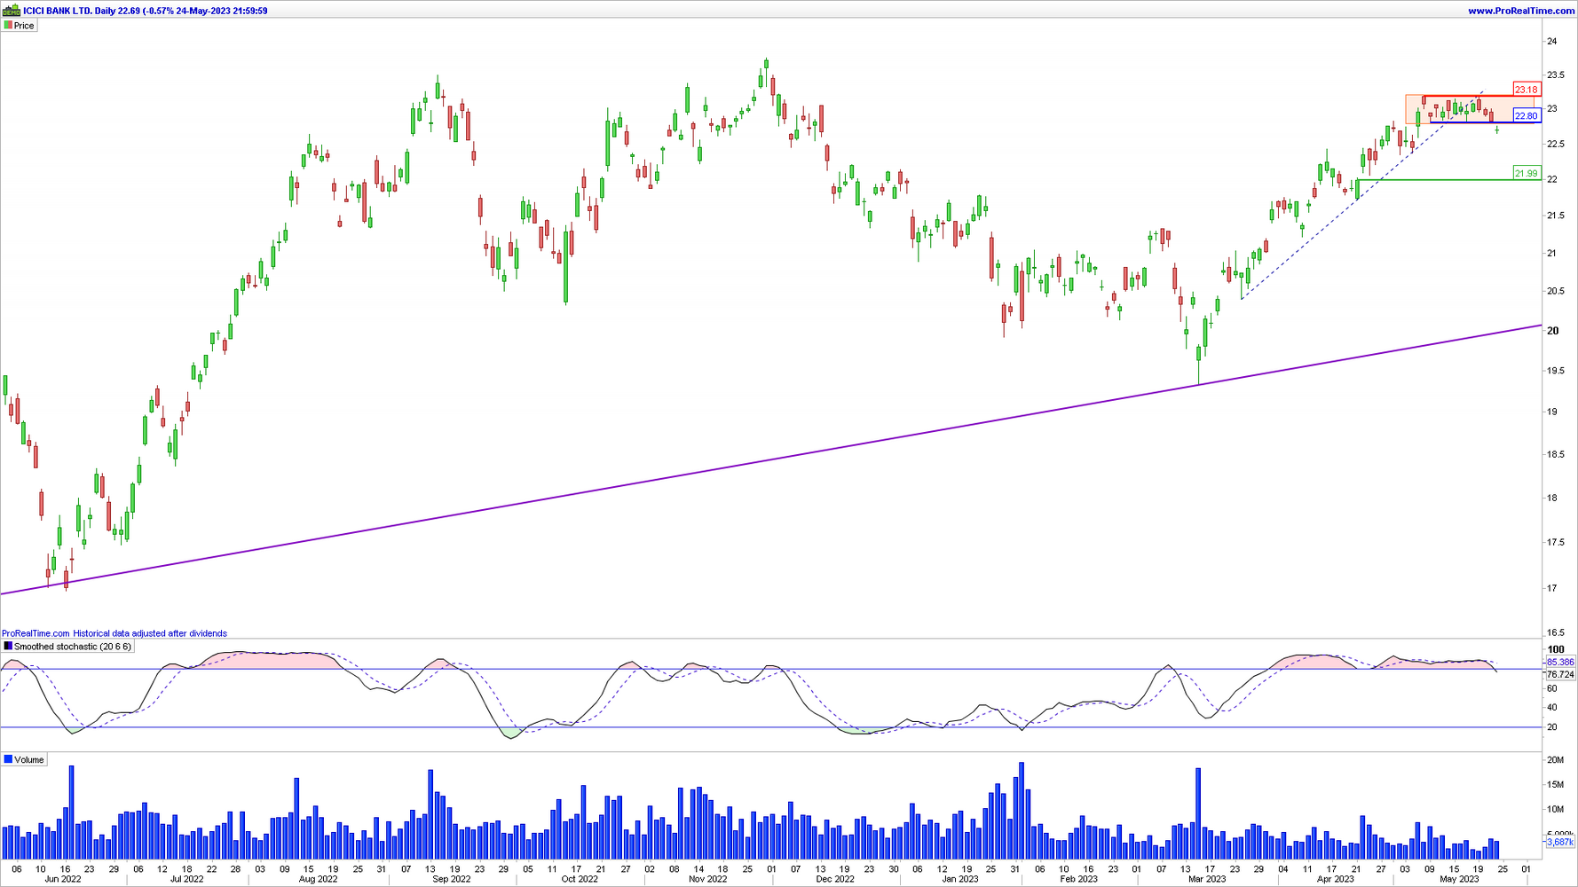The height and width of the screenshot is (887, 1578).
Task: Click the Apr 2023 label on time axis
Action: pos(1336,879)
